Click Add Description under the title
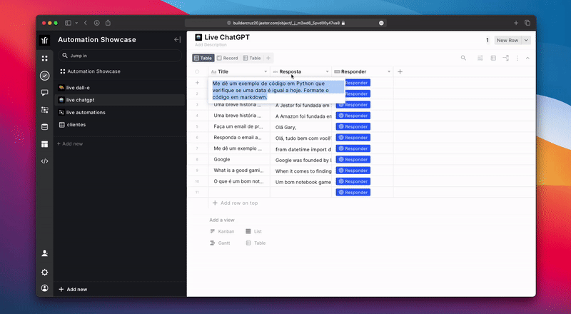 pos(211,45)
